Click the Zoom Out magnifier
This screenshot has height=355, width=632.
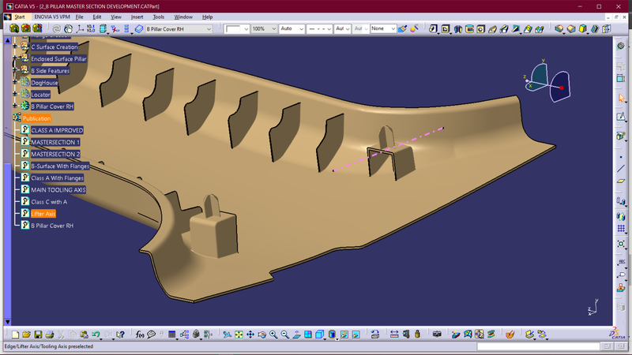pyautogui.click(x=285, y=334)
